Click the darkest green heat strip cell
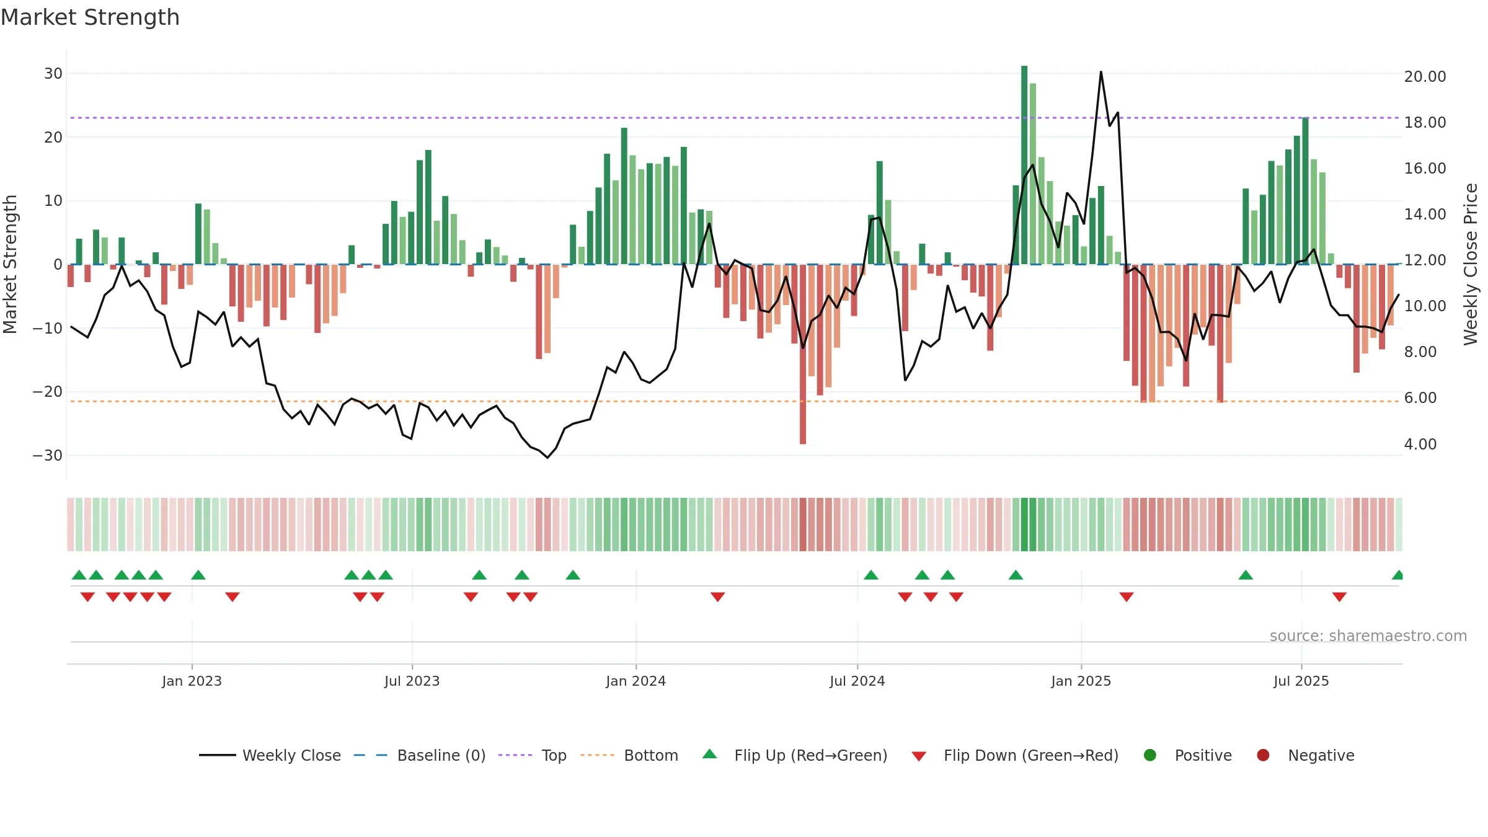Viewport: 1488px width, 837px height. click(1024, 525)
